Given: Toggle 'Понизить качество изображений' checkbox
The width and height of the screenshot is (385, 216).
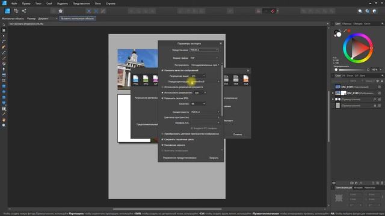Looking at the screenshot, I should click(162, 71).
